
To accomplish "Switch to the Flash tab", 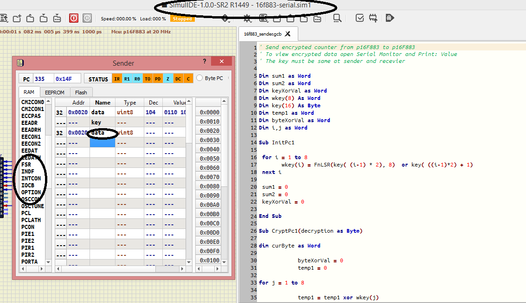I will pyautogui.click(x=81, y=93).
